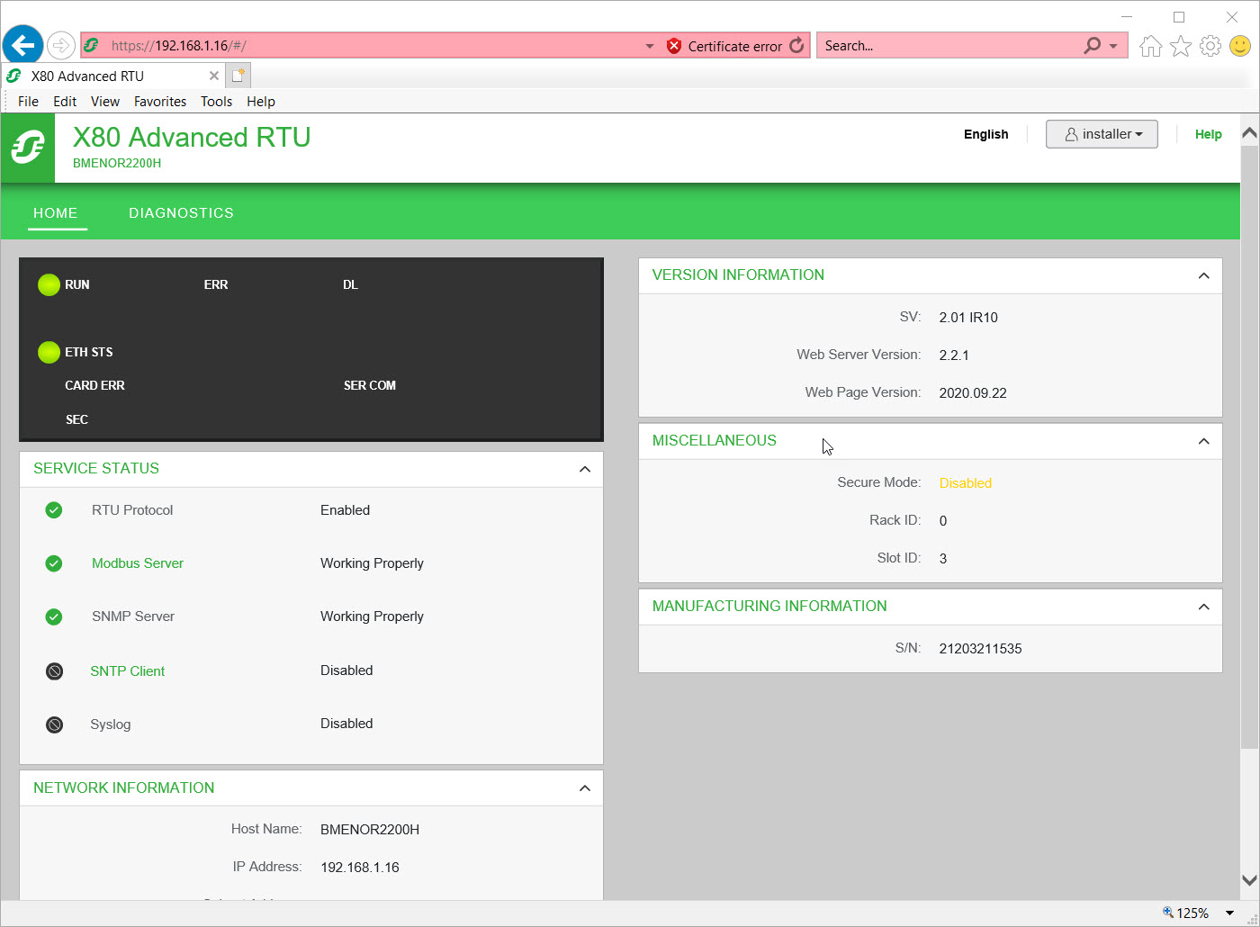Viewport: 1260px width, 927px height.
Task: Click the page scrollbar up arrow
Action: pyautogui.click(x=1249, y=133)
